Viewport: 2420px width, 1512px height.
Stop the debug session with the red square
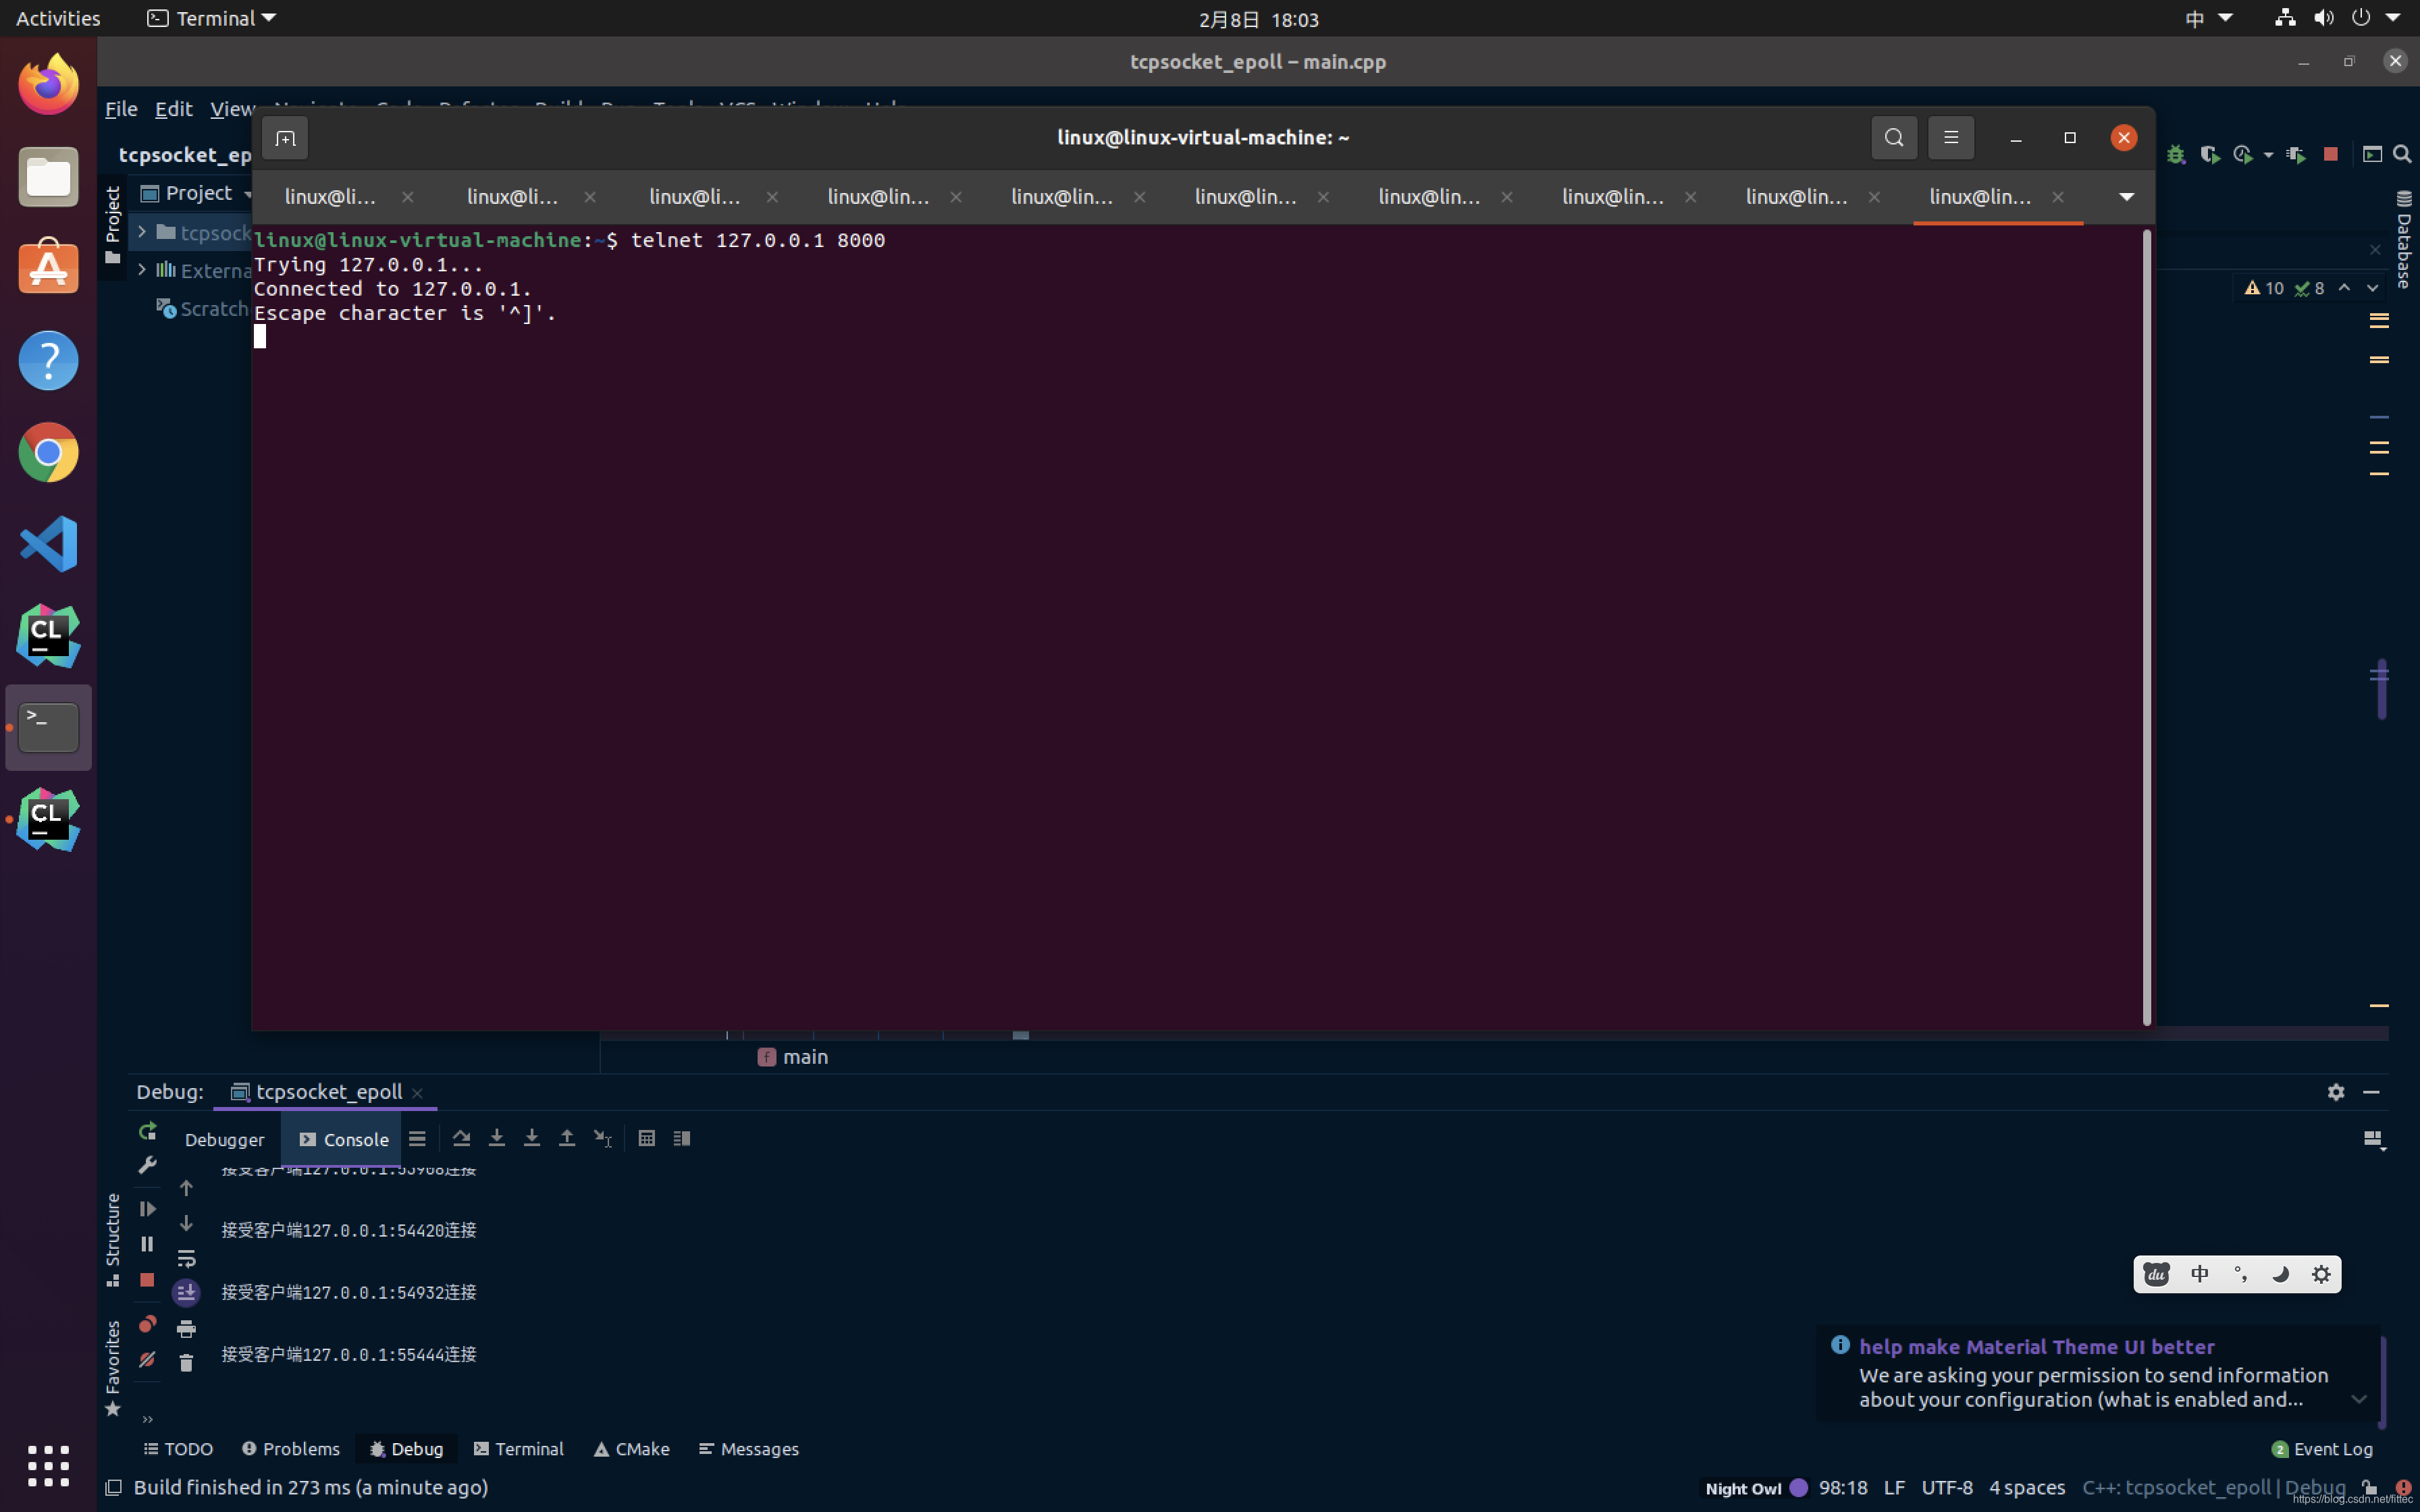(x=147, y=1280)
